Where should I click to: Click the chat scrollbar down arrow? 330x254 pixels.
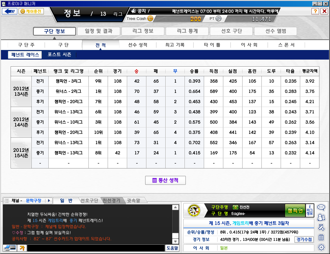[175, 241]
